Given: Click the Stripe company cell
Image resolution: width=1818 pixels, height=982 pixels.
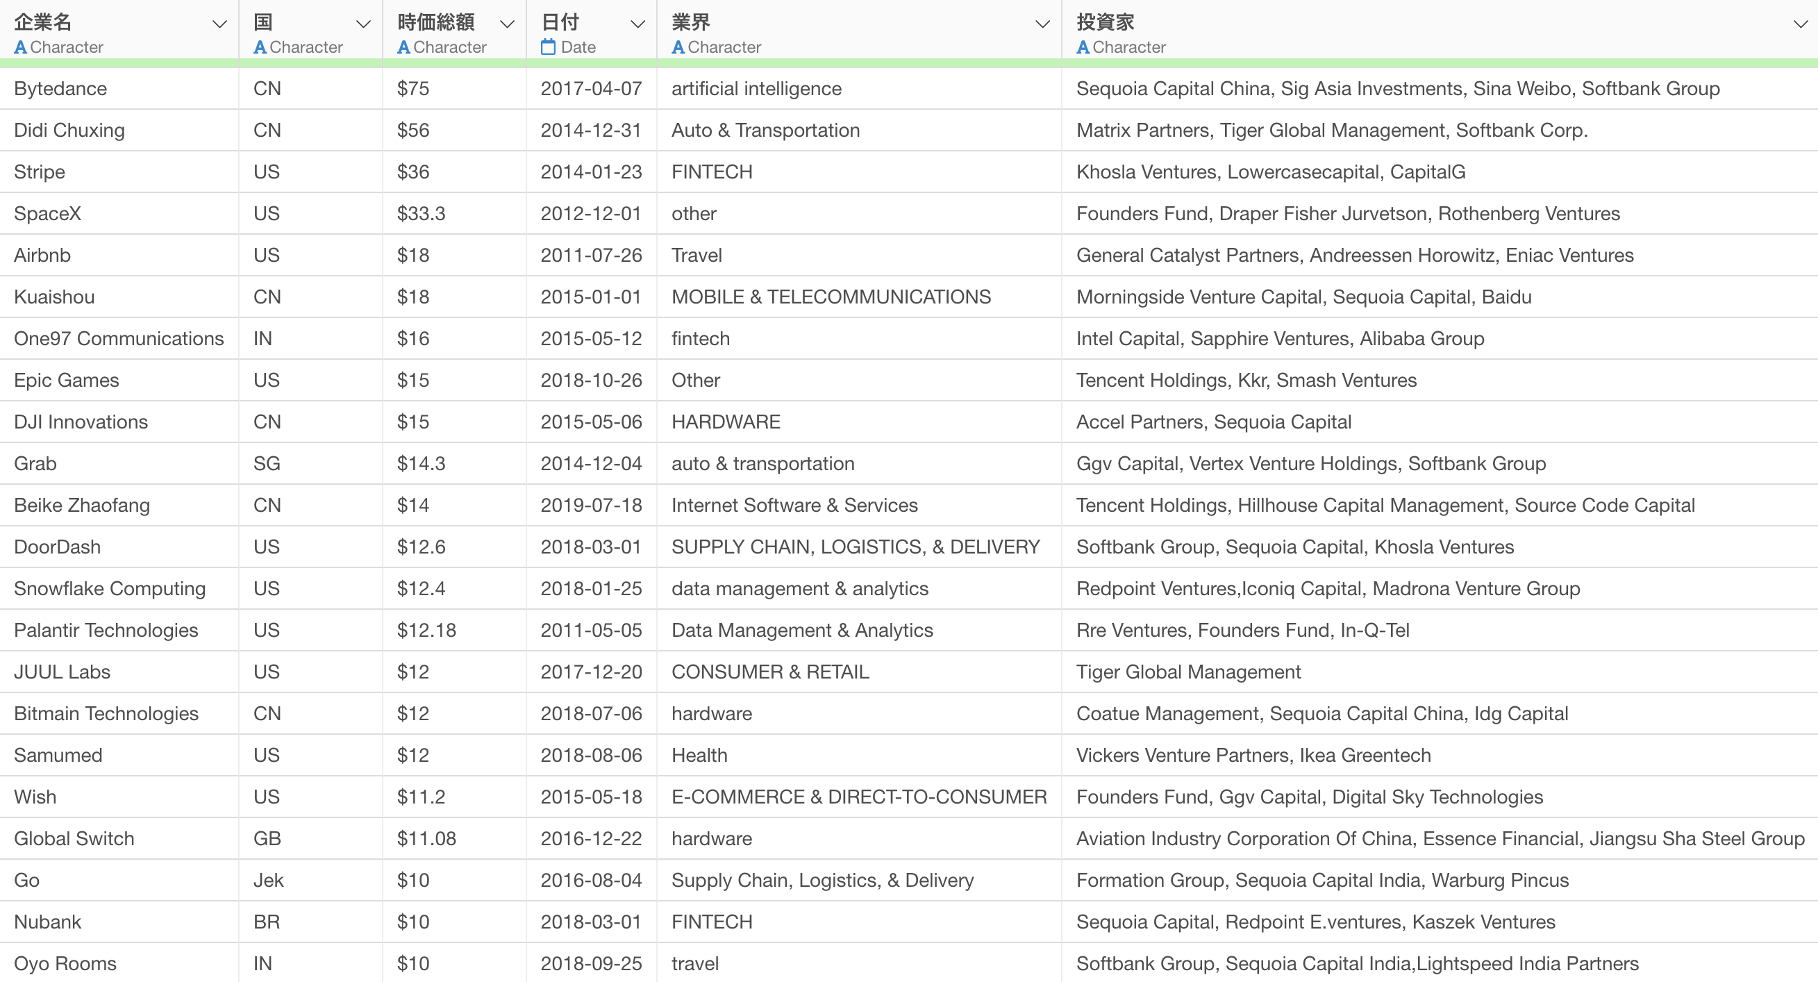Looking at the screenshot, I should pos(119,172).
